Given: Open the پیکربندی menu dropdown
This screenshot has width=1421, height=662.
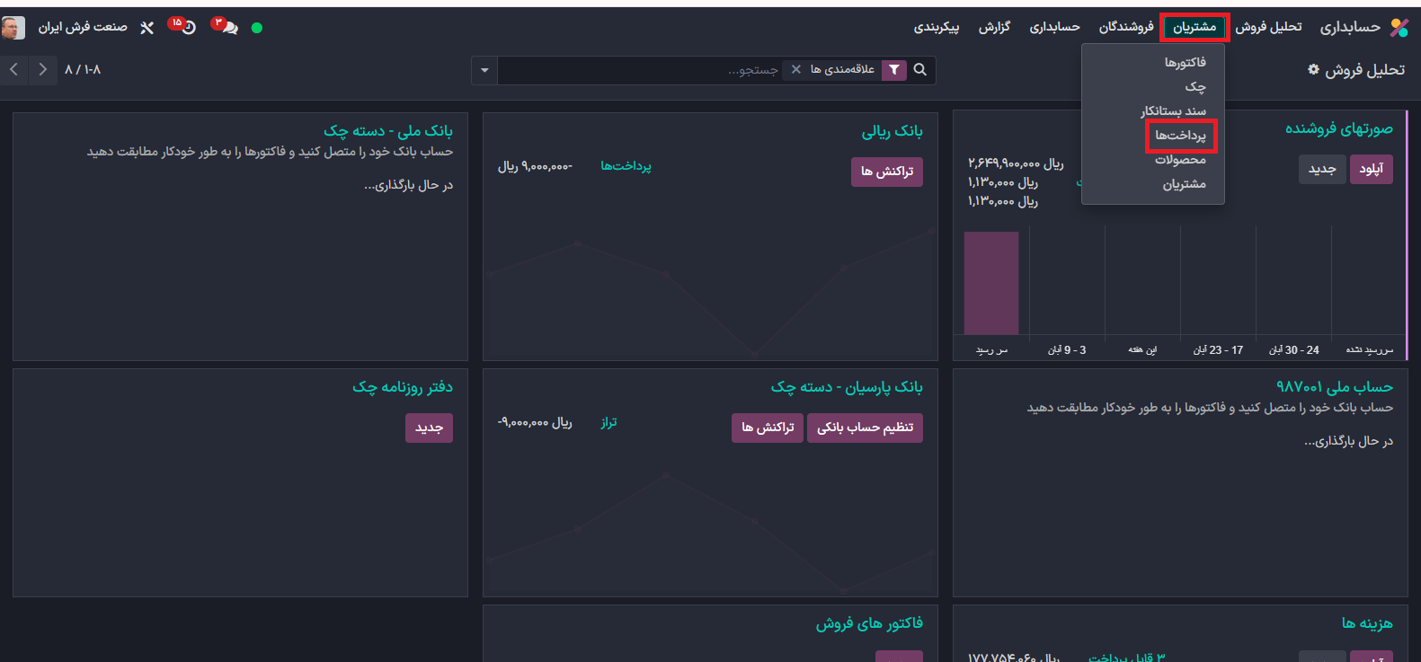Looking at the screenshot, I should pyautogui.click(x=937, y=27).
